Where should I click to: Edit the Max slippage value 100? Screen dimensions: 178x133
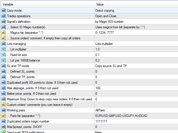coord(136,88)
